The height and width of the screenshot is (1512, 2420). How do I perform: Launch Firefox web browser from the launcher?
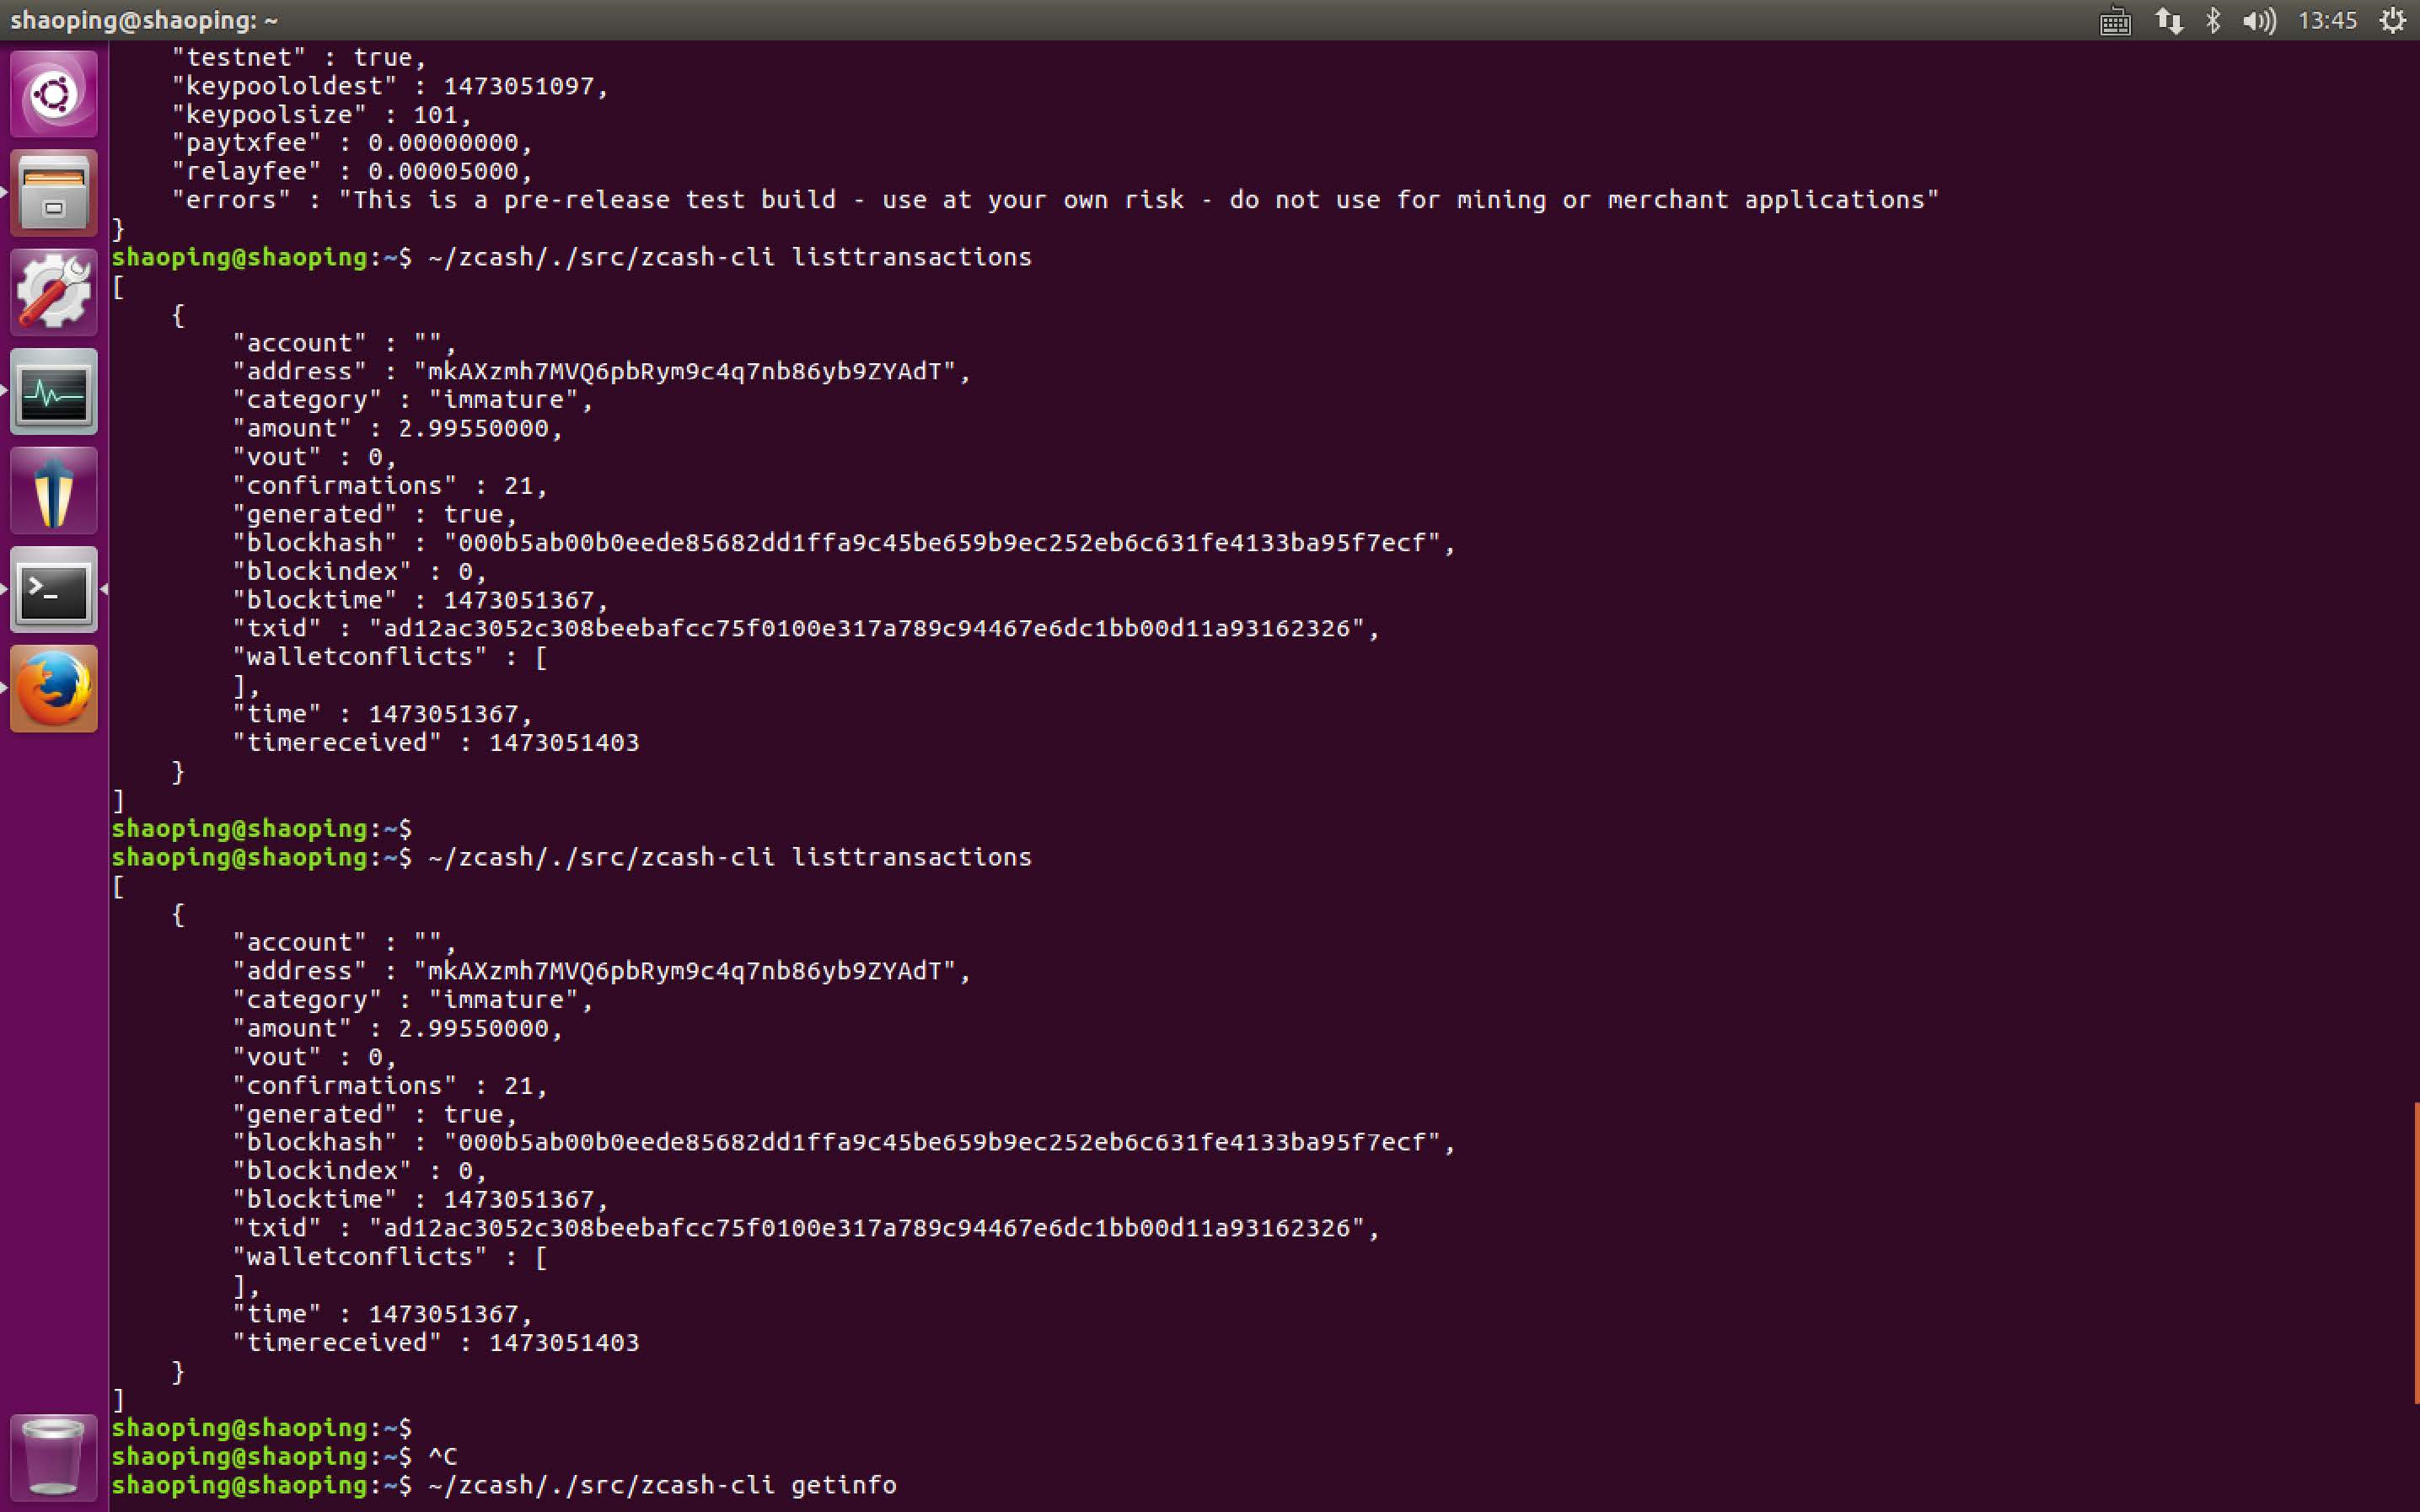coord(54,688)
